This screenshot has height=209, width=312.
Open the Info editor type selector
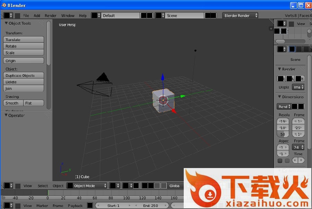[x=8, y=16]
